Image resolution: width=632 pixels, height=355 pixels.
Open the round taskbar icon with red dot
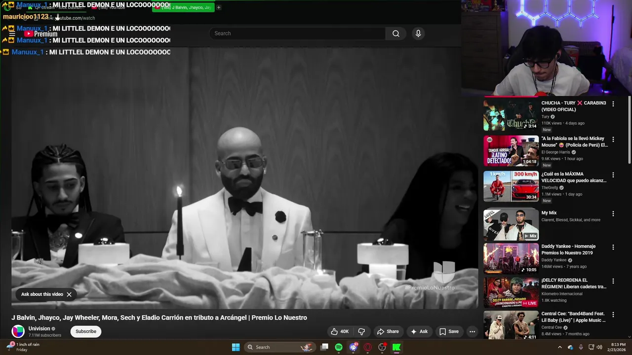tap(382, 347)
